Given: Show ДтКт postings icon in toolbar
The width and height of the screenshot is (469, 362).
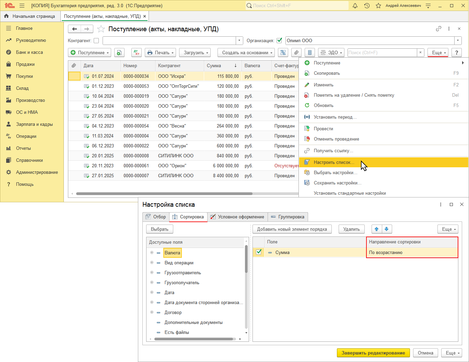Looking at the screenshot, I should coord(137,52).
